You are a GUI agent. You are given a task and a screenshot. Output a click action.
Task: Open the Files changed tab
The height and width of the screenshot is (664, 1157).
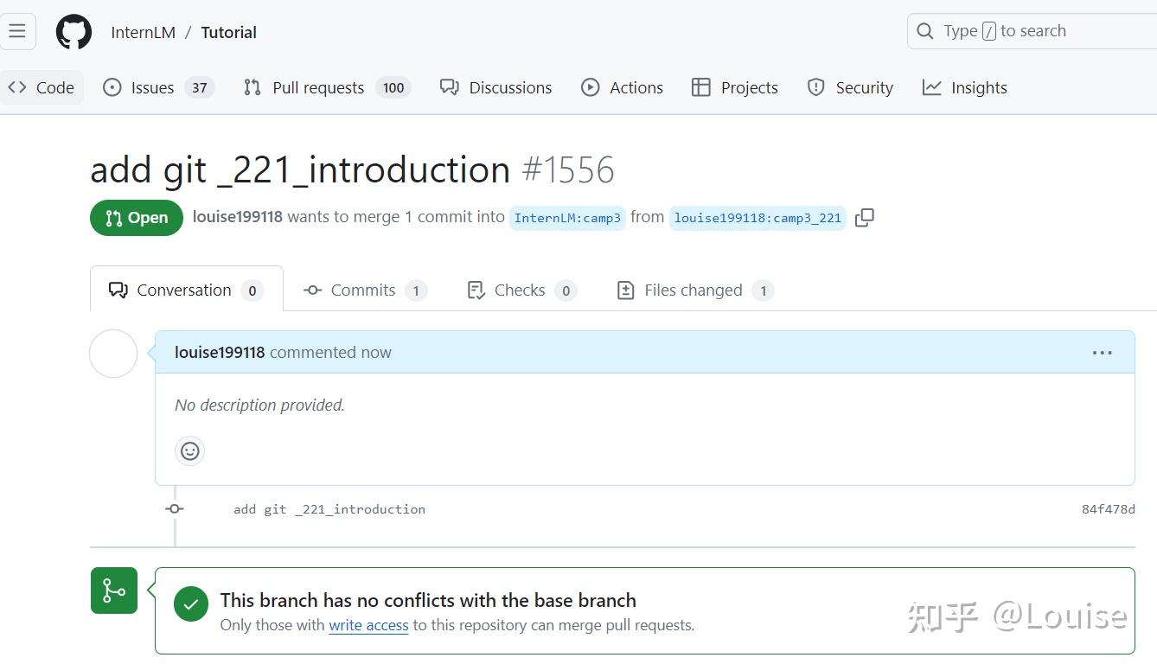693,290
